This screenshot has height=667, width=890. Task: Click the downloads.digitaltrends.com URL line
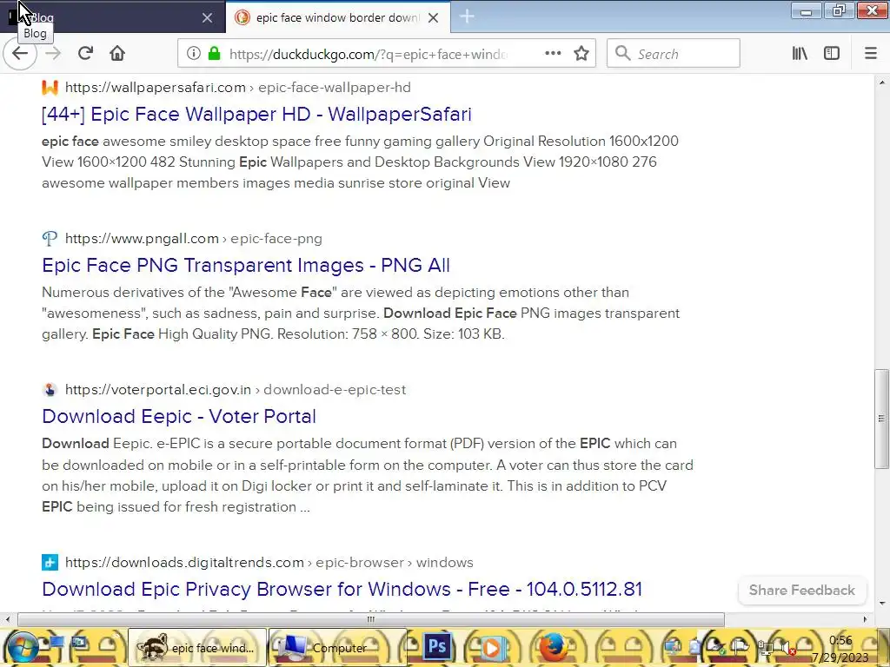pyautogui.click(x=269, y=563)
